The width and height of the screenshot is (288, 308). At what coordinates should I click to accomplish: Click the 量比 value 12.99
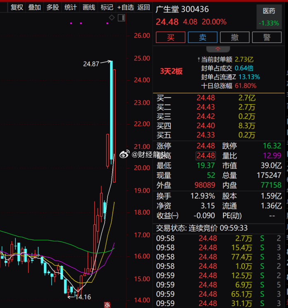[272, 155]
